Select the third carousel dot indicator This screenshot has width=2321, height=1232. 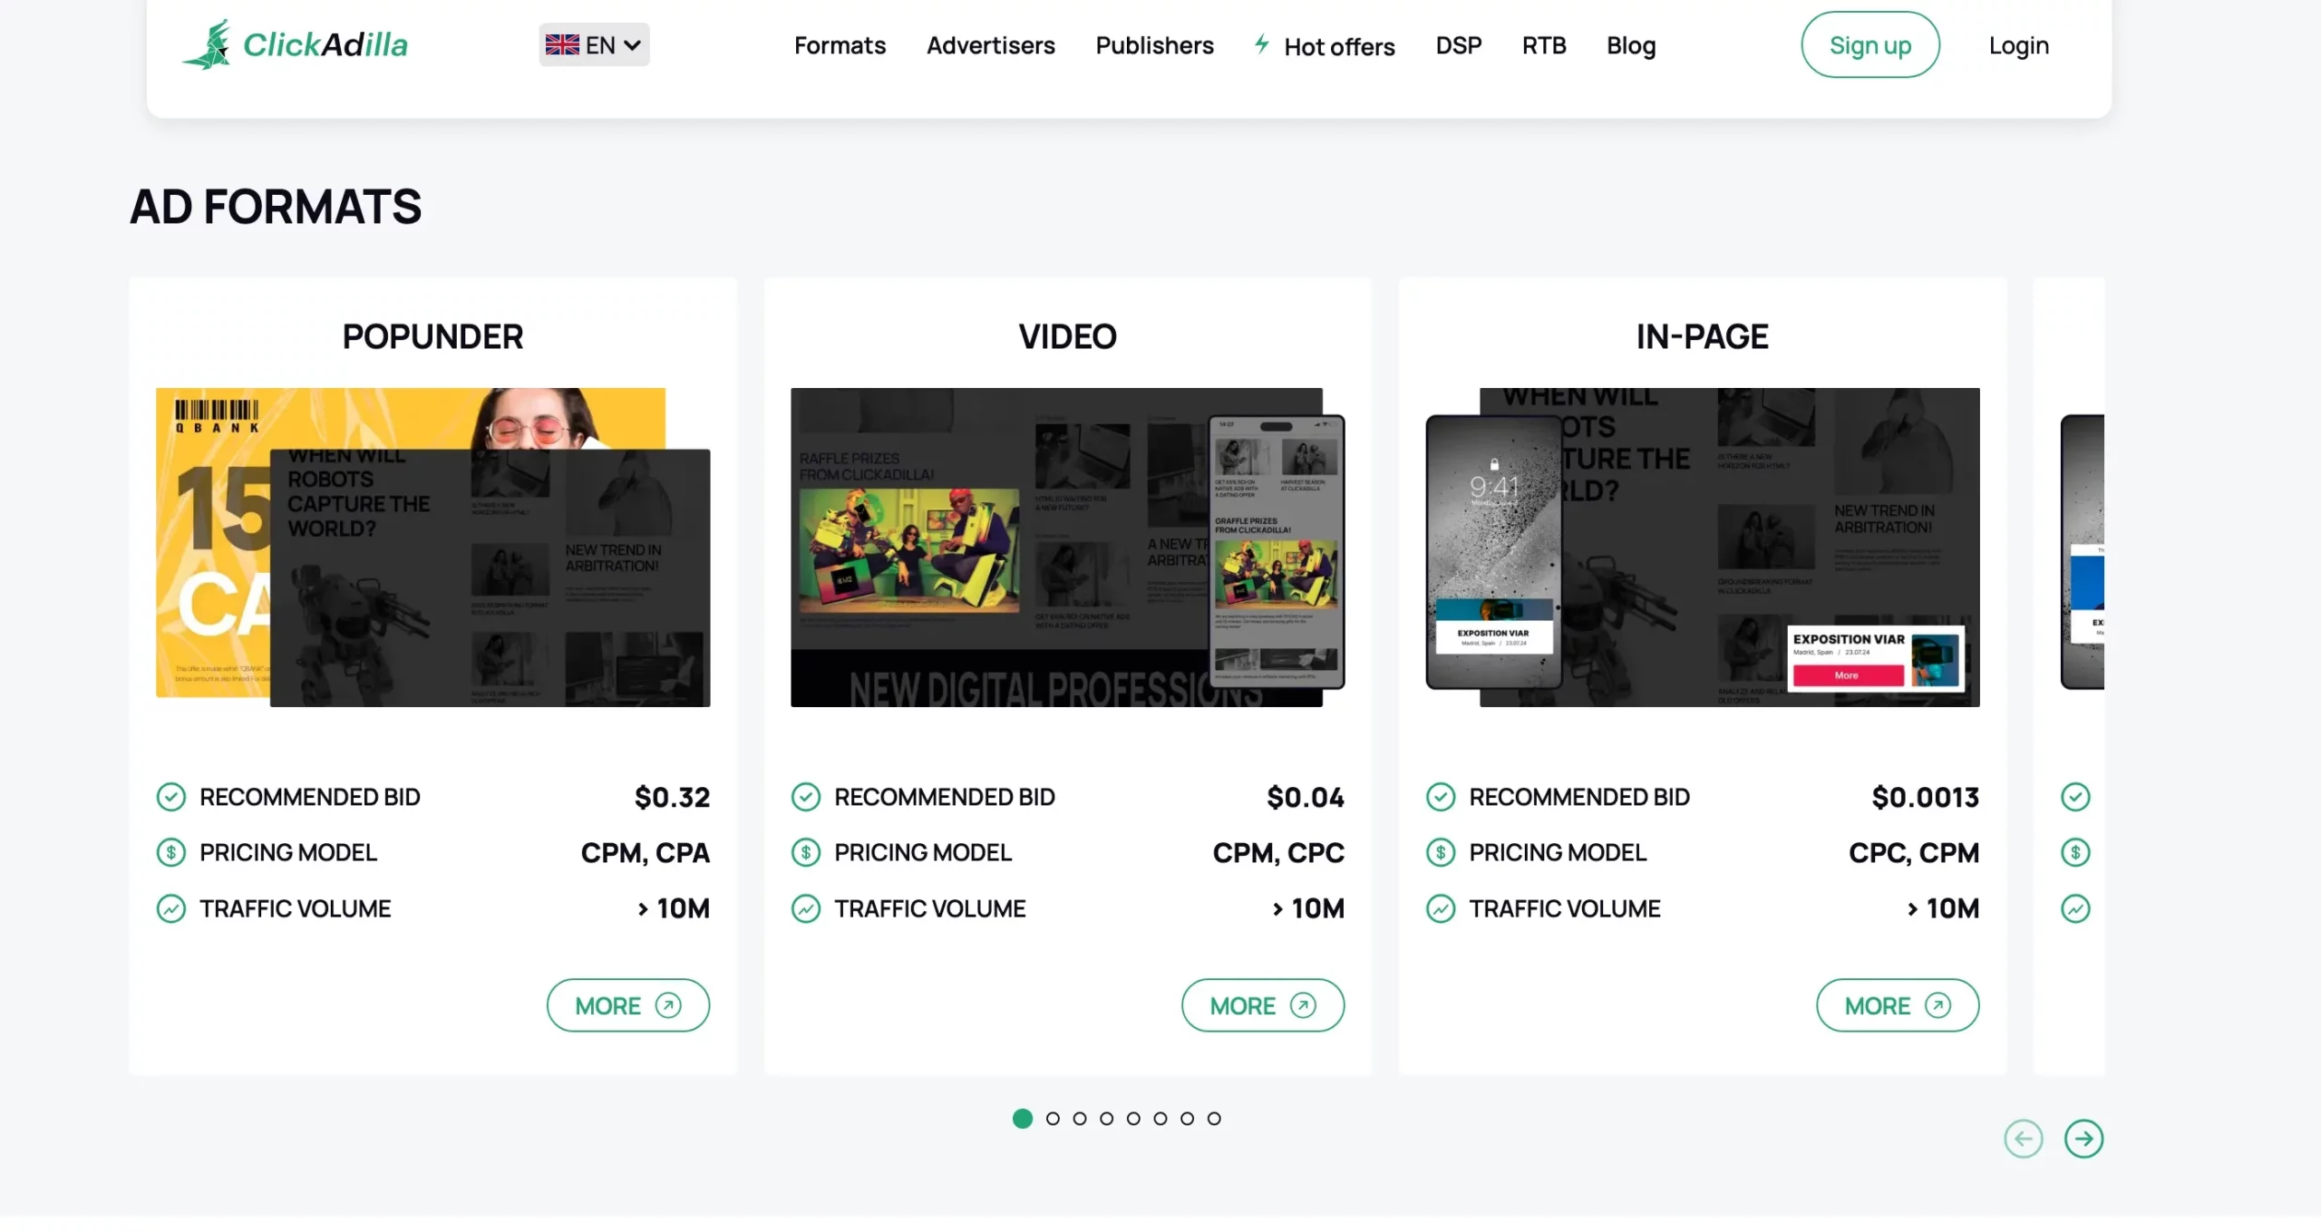(1078, 1119)
